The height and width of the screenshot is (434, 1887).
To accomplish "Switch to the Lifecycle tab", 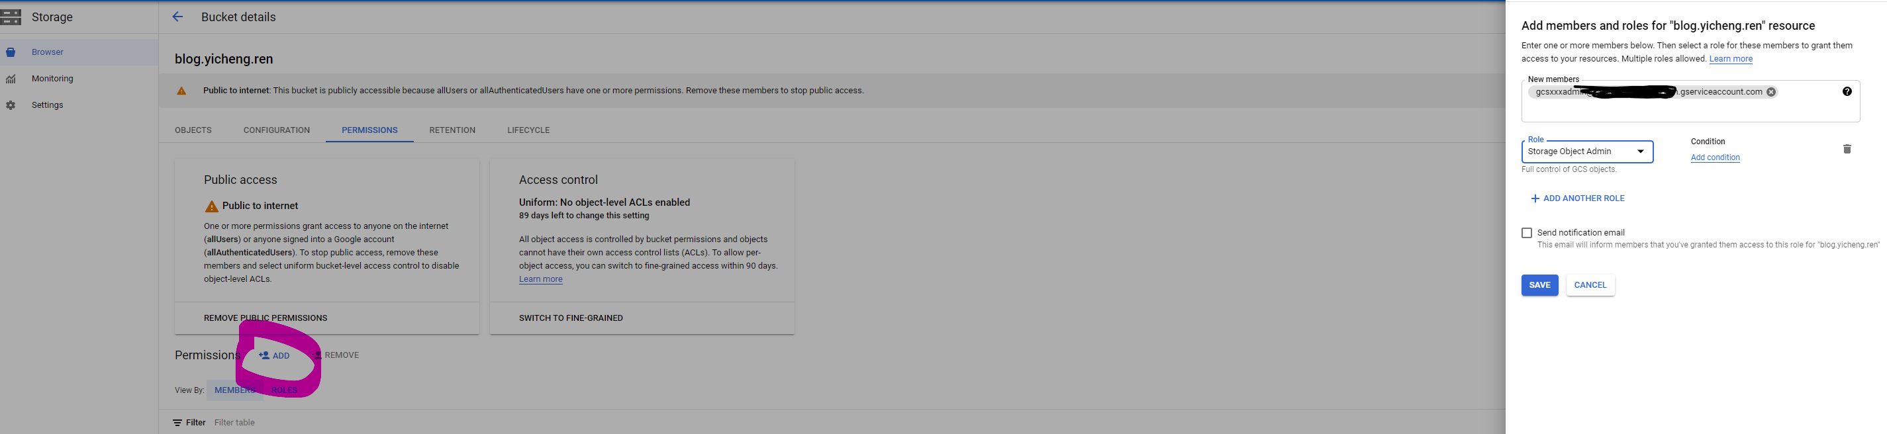I will tap(528, 130).
